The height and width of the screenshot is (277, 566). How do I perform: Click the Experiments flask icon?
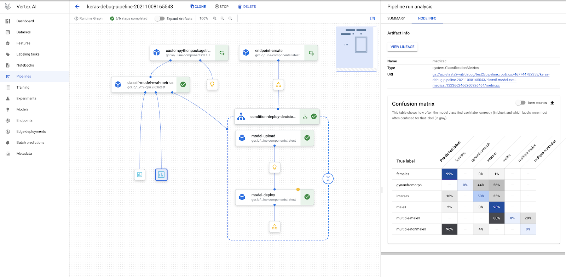tap(8, 98)
